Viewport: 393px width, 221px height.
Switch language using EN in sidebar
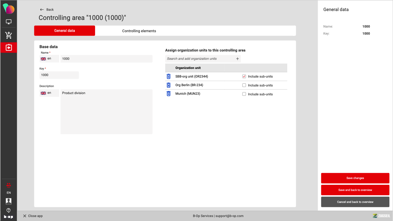[9, 193]
